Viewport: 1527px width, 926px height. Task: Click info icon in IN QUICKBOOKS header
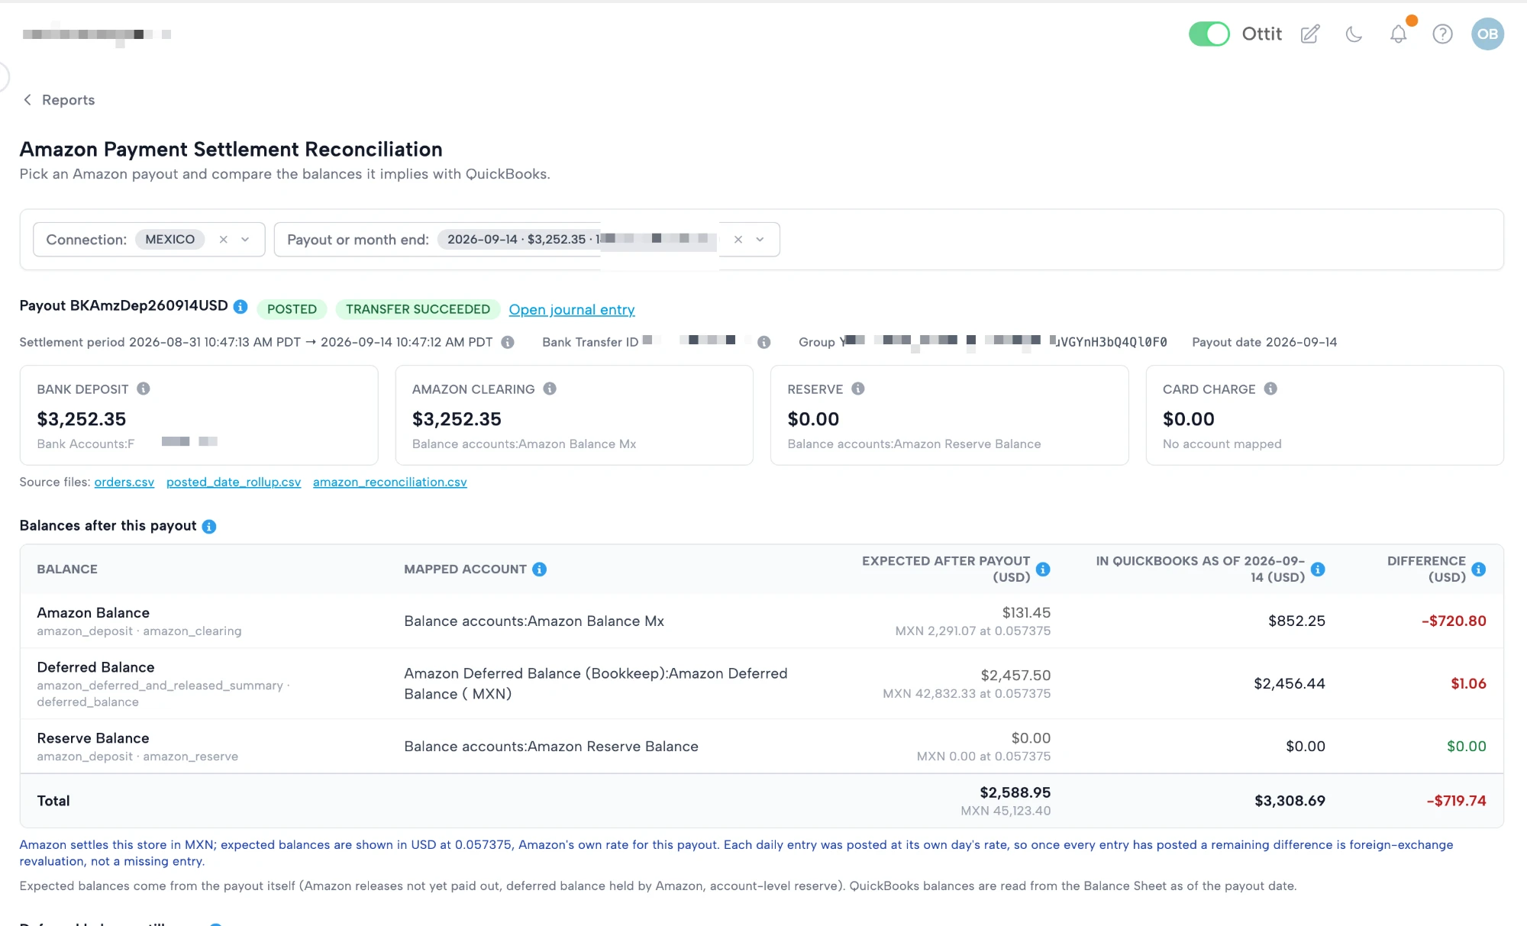pyautogui.click(x=1319, y=569)
